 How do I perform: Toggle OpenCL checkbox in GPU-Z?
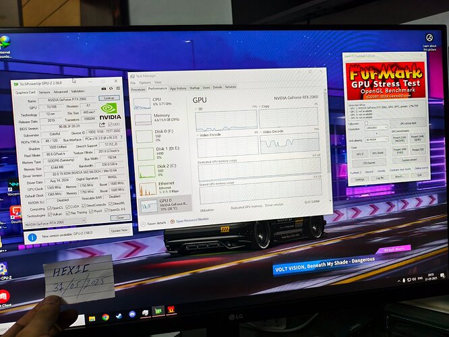tap(49, 208)
